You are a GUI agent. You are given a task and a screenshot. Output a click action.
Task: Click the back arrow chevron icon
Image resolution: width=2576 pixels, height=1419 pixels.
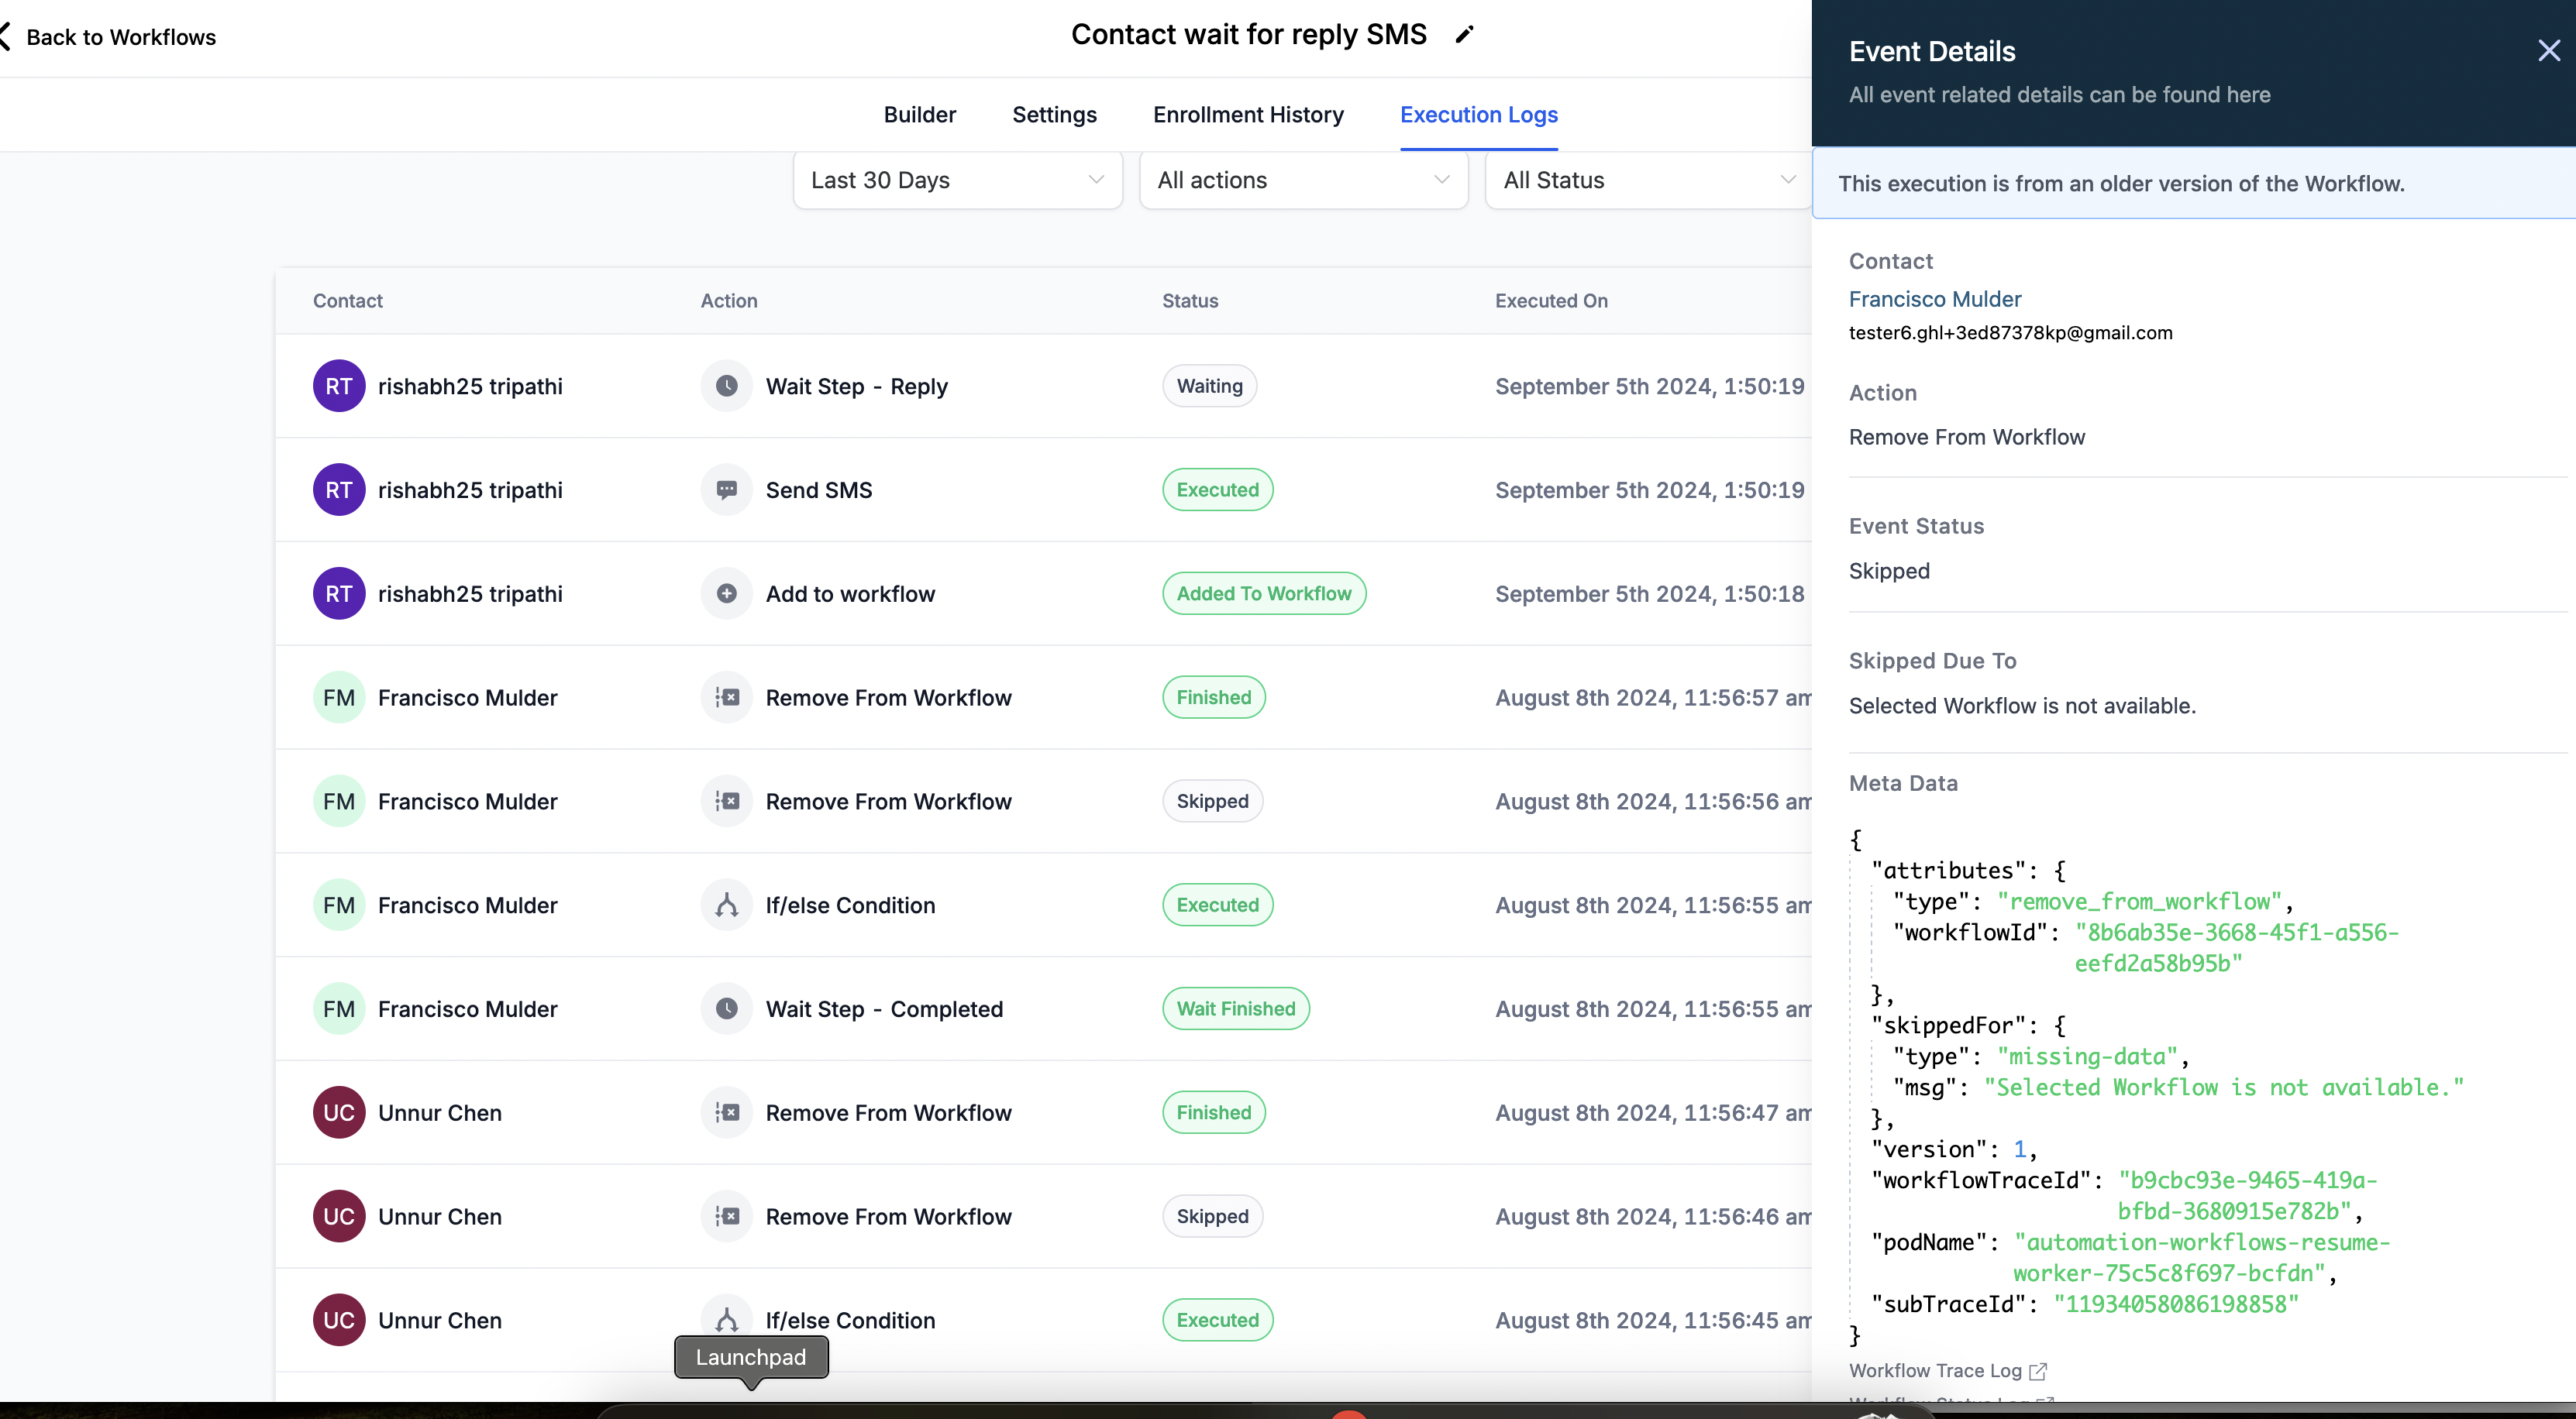(6, 37)
